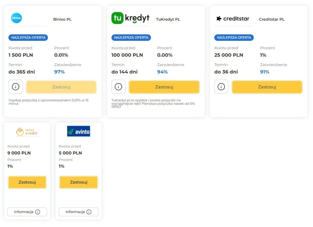Select the Avinto checkmark logo
The height and width of the screenshot is (227, 313).
tap(79, 131)
